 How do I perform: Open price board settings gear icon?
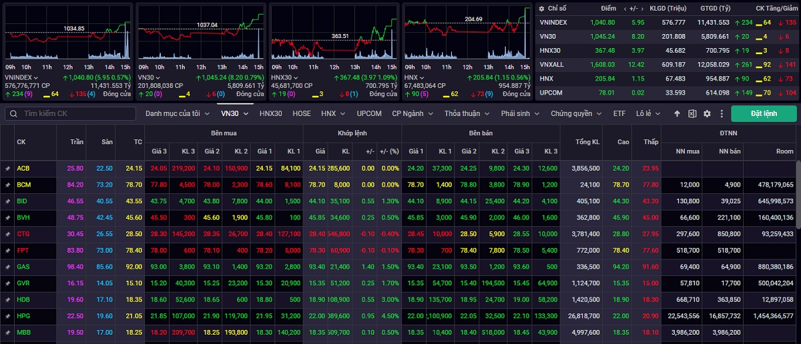[x=707, y=114]
